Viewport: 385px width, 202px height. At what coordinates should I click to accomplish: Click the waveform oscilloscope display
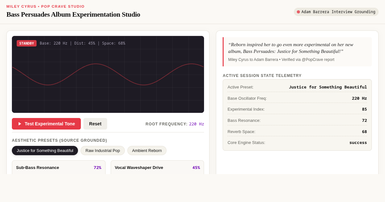coord(108,74)
